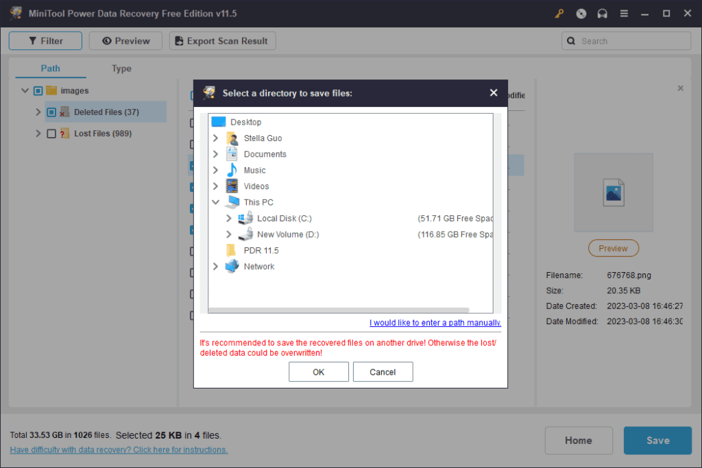Image resolution: width=702 pixels, height=468 pixels.
Task: Expand the Lost Files (989) node
Action: tap(38, 134)
